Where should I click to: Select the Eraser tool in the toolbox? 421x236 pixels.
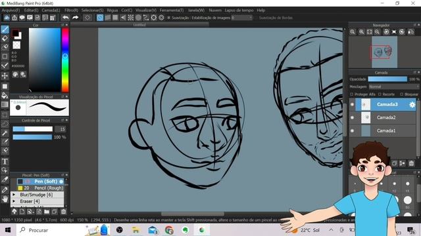tap(5, 39)
